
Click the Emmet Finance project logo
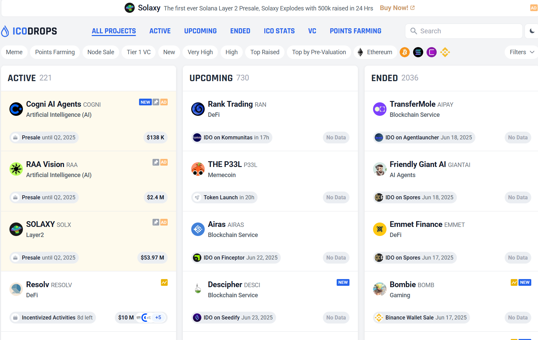[x=379, y=229]
